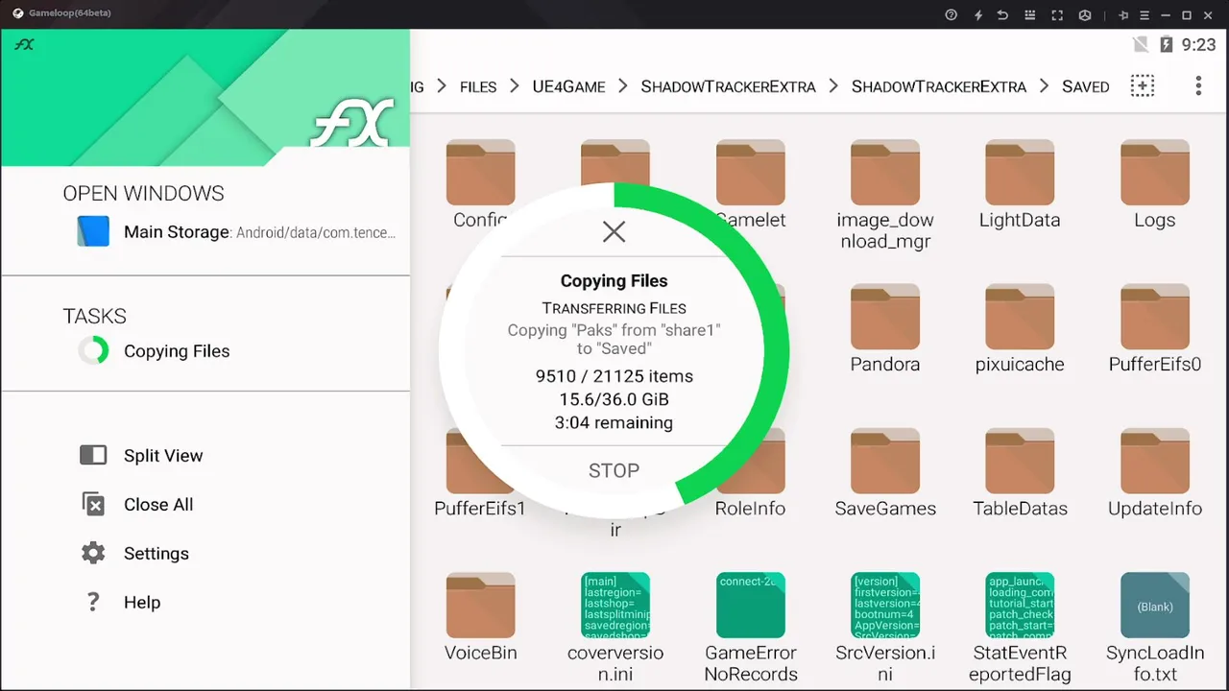This screenshot has height=691, width=1229.
Task: Open Settings from the drawer
Action: pos(157,554)
